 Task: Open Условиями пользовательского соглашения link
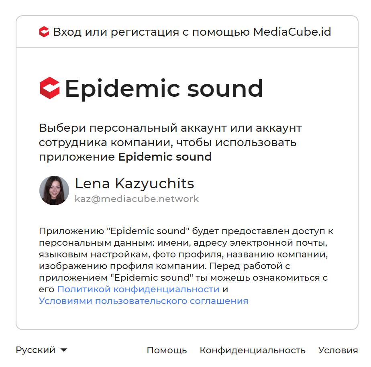point(144,301)
